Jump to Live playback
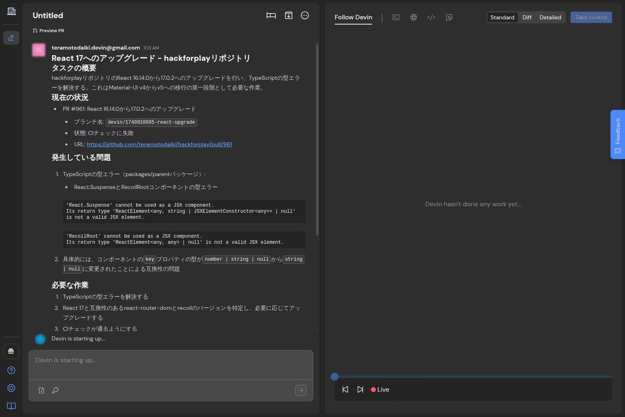Viewport: 625px width, 417px height. point(380,389)
